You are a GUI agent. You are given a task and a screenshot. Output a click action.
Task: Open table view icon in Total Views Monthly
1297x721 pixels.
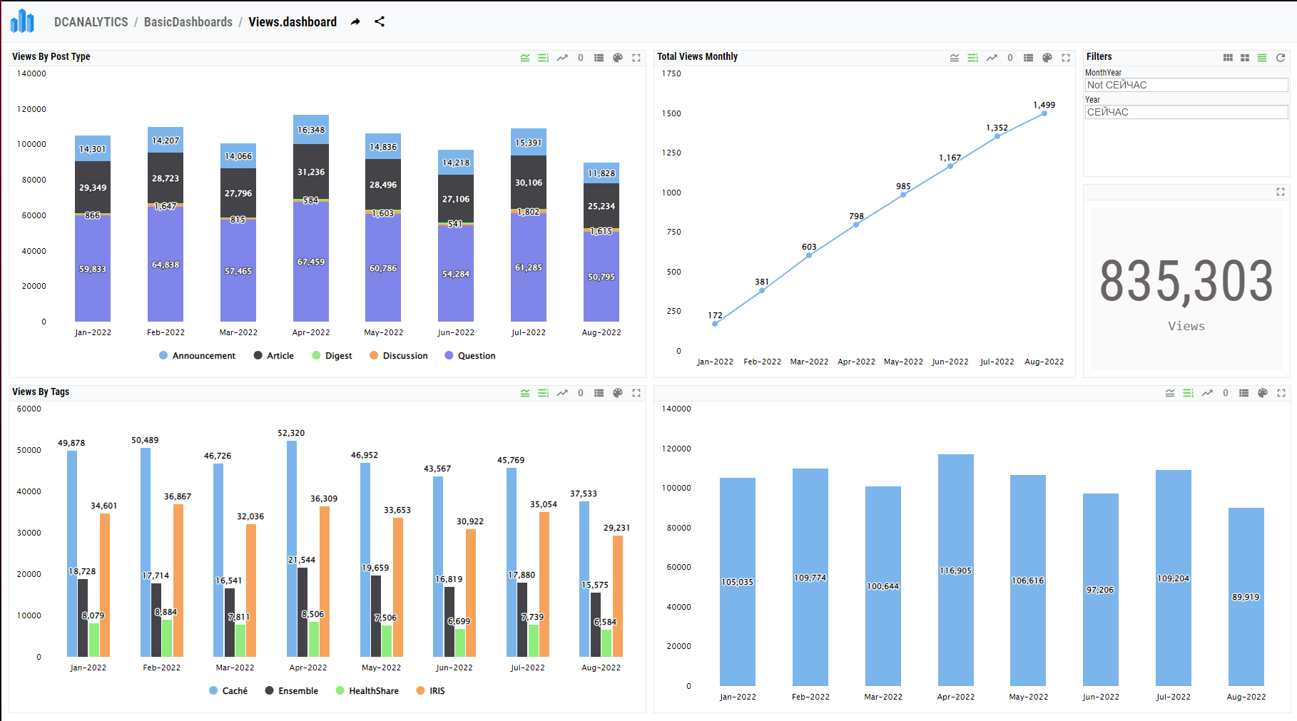[x=1029, y=58]
